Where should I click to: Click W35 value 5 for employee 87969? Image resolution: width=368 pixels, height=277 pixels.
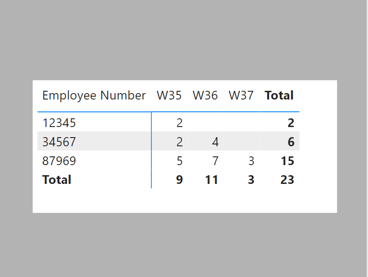pyautogui.click(x=179, y=161)
